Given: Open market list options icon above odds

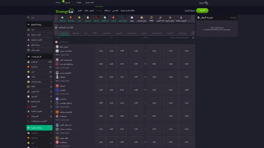Looking at the screenshot, I should click(193, 38).
